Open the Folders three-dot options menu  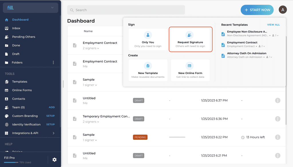53,63
